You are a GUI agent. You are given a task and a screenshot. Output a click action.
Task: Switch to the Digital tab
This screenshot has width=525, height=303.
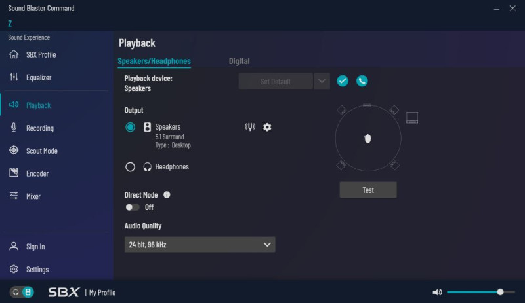click(239, 61)
